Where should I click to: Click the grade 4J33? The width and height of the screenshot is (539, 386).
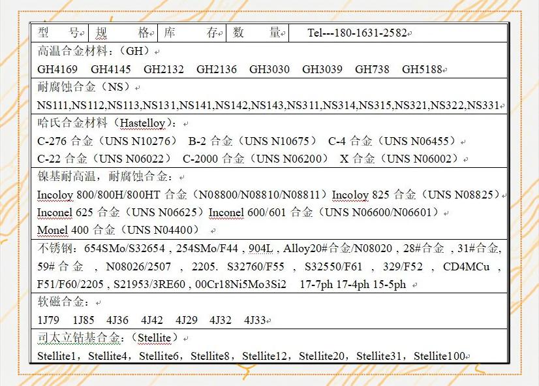pyautogui.click(x=255, y=320)
